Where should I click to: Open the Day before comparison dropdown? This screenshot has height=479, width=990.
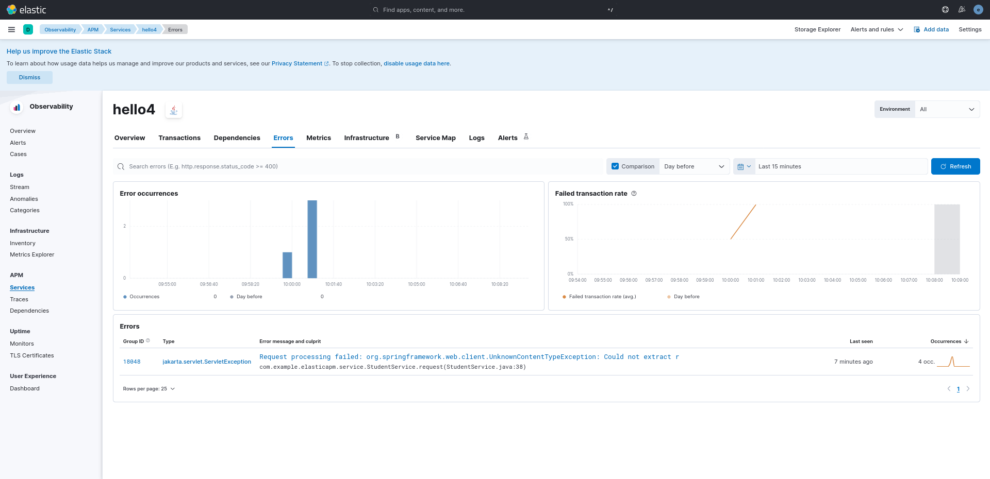(694, 166)
